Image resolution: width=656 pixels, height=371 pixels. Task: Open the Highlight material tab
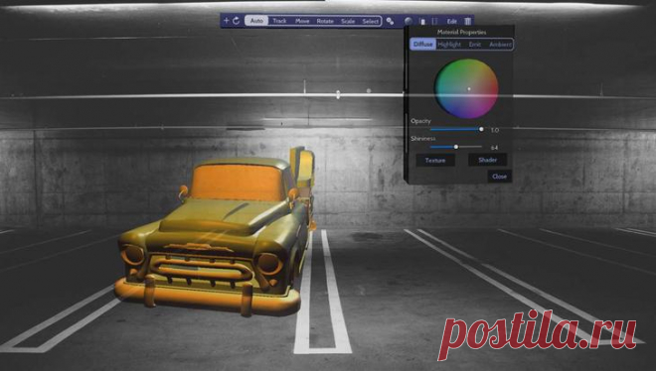tap(449, 45)
